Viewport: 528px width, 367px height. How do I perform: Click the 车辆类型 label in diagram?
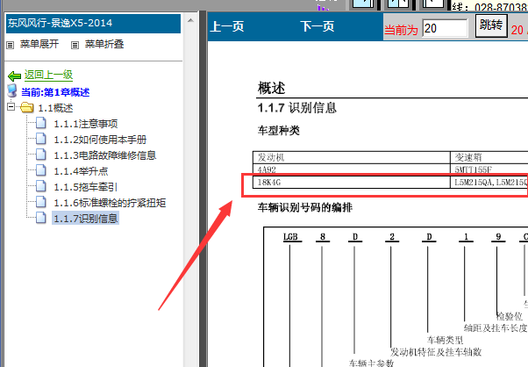[445, 340]
